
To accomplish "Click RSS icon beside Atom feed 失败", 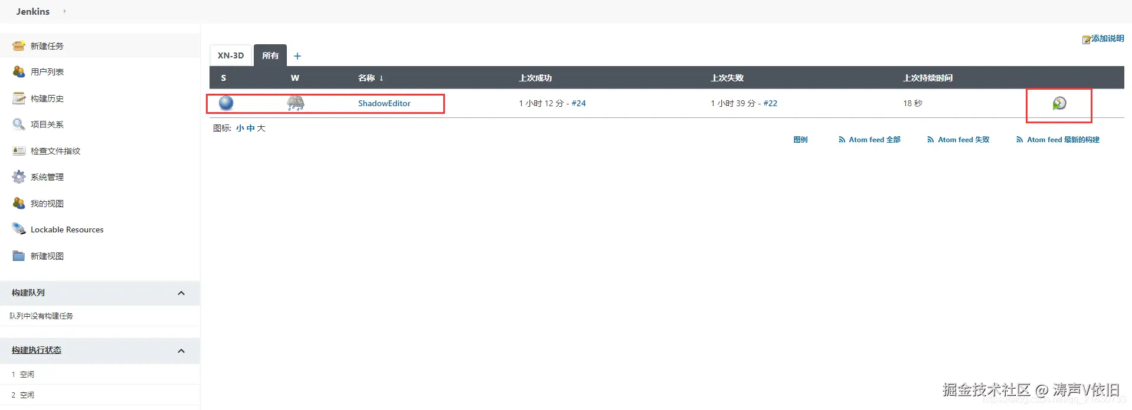I will click(931, 140).
